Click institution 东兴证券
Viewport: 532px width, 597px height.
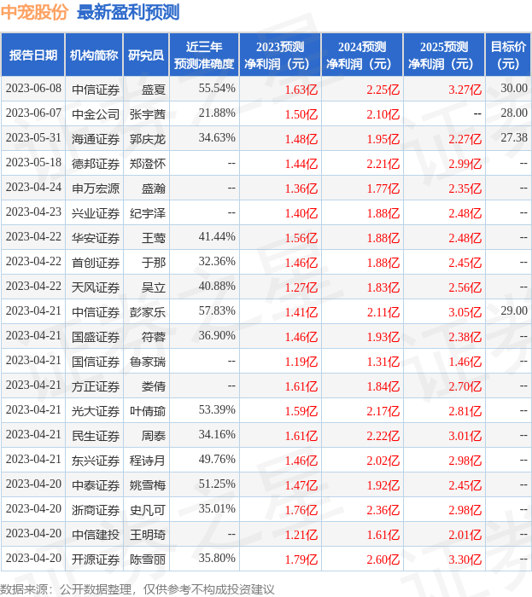click(96, 461)
